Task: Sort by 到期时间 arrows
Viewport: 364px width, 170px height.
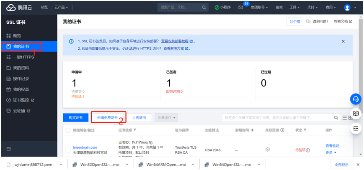Action: click(x=252, y=130)
